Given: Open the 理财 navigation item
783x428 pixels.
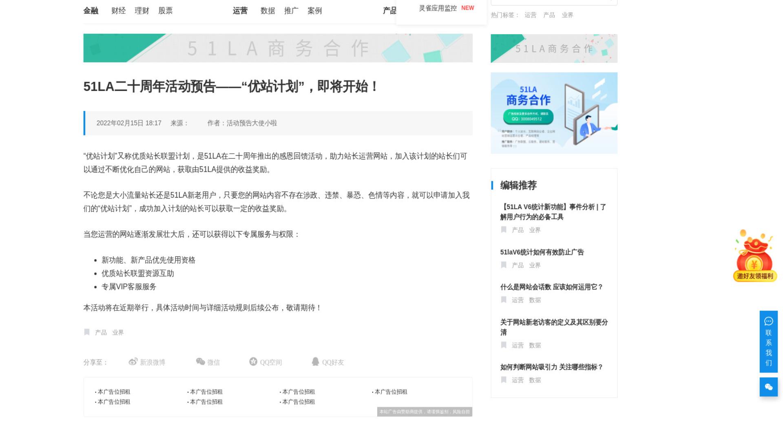Looking at the screenshot, I should 142,11.
